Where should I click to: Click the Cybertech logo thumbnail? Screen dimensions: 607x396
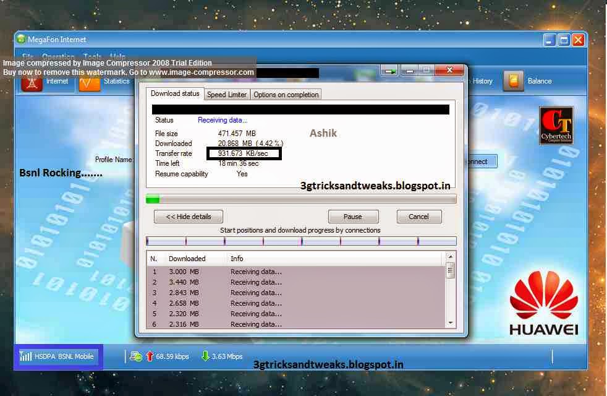556,126
